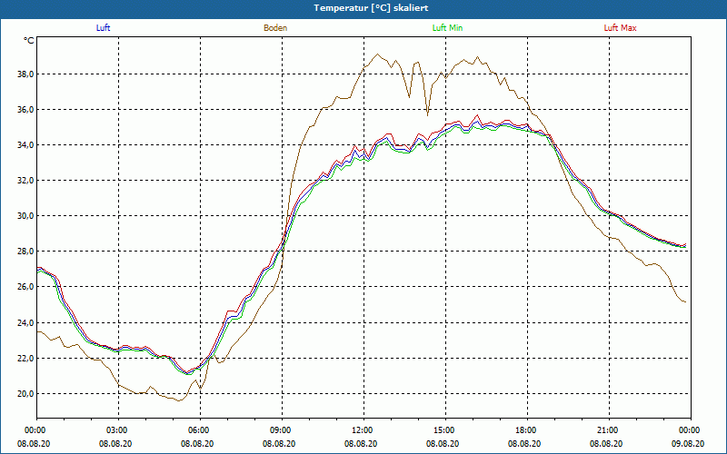The height and width of the screenshot is (454, 727).
Task: Click the "20,0" y-axis value
Action: click(26, 394)
